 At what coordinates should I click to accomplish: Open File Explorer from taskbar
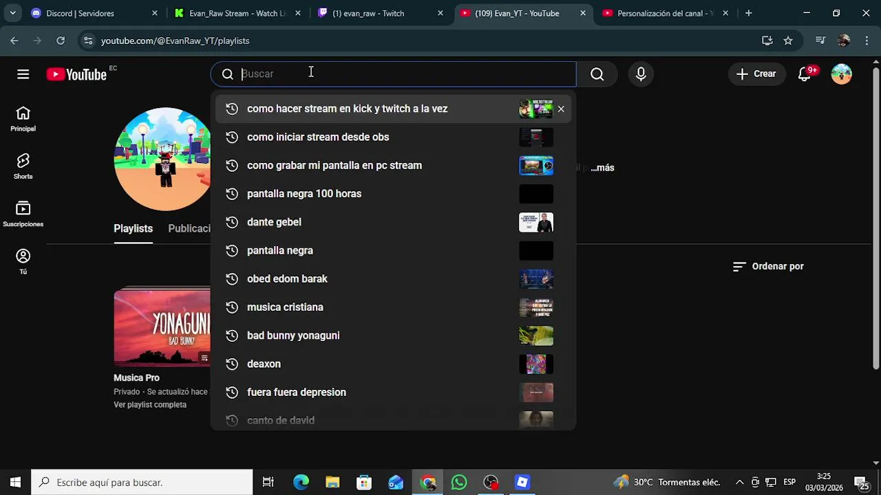click(332, 483)
